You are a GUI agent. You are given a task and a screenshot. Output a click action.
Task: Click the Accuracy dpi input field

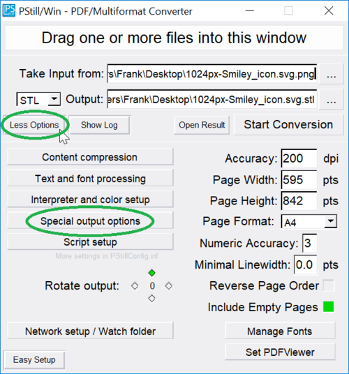[x=299, y=158]
